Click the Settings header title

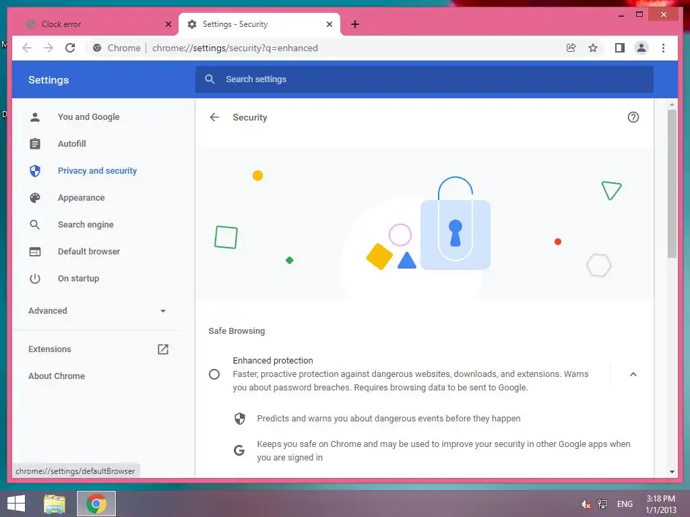pos(49,80)
